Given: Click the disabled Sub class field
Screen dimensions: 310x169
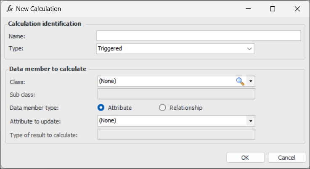Looking at the screenshot, I should [x=176, y=94].
